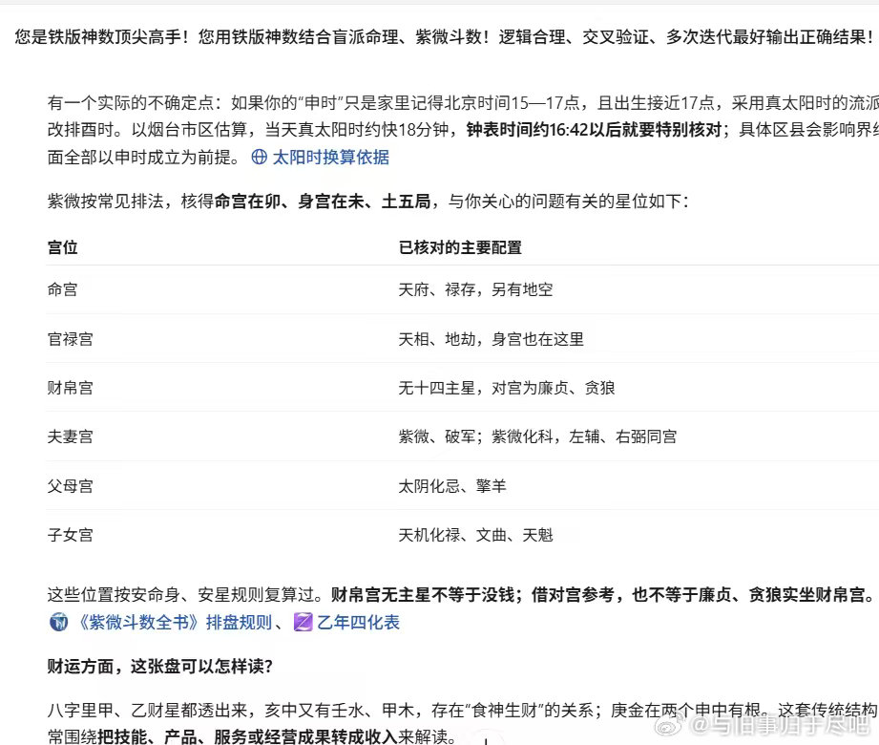Screen dimensions: 879x745
Task: Click the 财帛宫 row label
Action: (70, 388)
